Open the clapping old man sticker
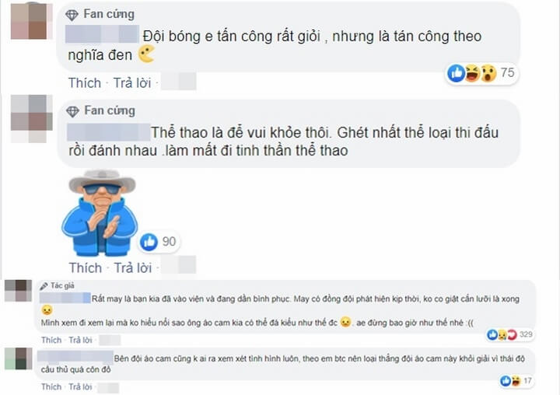560x395 pixels. (x=100, y=213)
